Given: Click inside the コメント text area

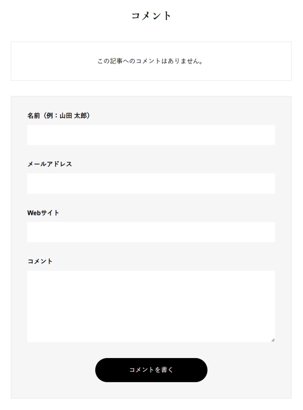Looking at the screenshot, I should click(151, 306).
